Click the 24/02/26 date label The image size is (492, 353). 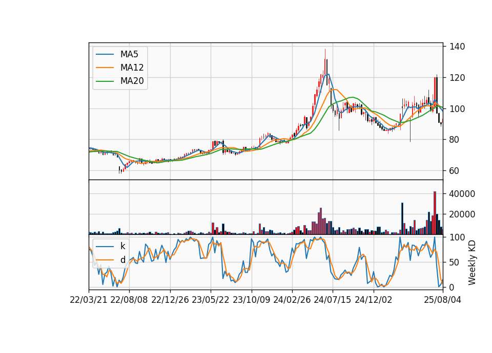pyautogui.click(x=292, y=300)
